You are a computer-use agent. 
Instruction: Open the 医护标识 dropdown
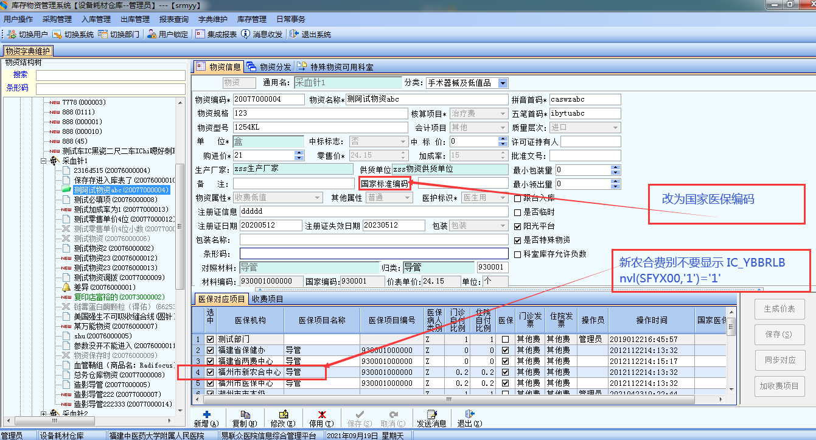503,198
